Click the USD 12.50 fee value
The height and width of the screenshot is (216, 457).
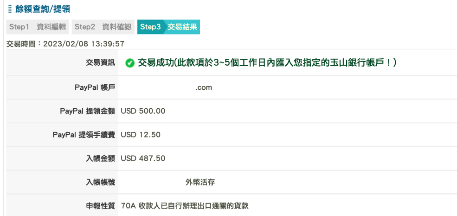(x=141, y=135)
